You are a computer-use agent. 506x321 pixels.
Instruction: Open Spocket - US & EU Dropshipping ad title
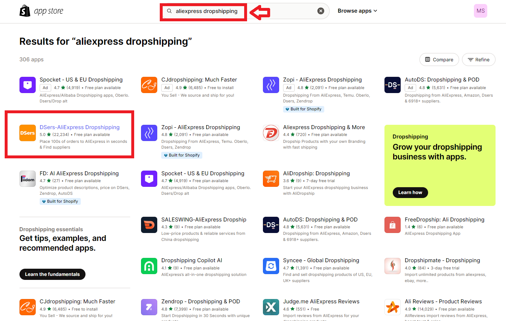pos(81,80)
